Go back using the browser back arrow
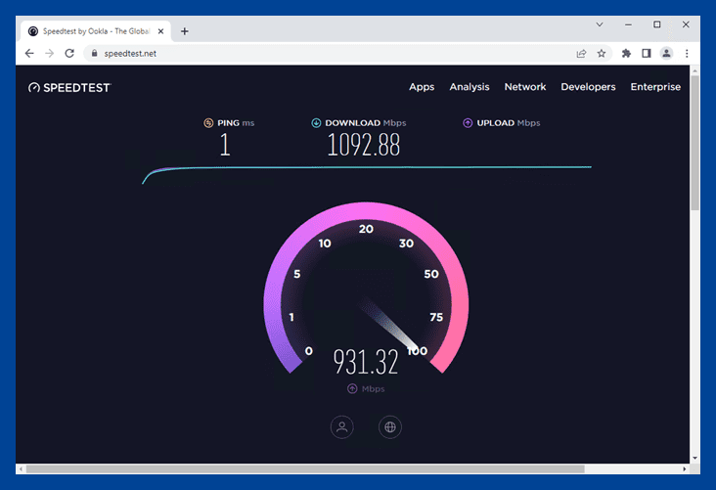The height and width of the screenshot is (490, 716). tap(29, 54)
